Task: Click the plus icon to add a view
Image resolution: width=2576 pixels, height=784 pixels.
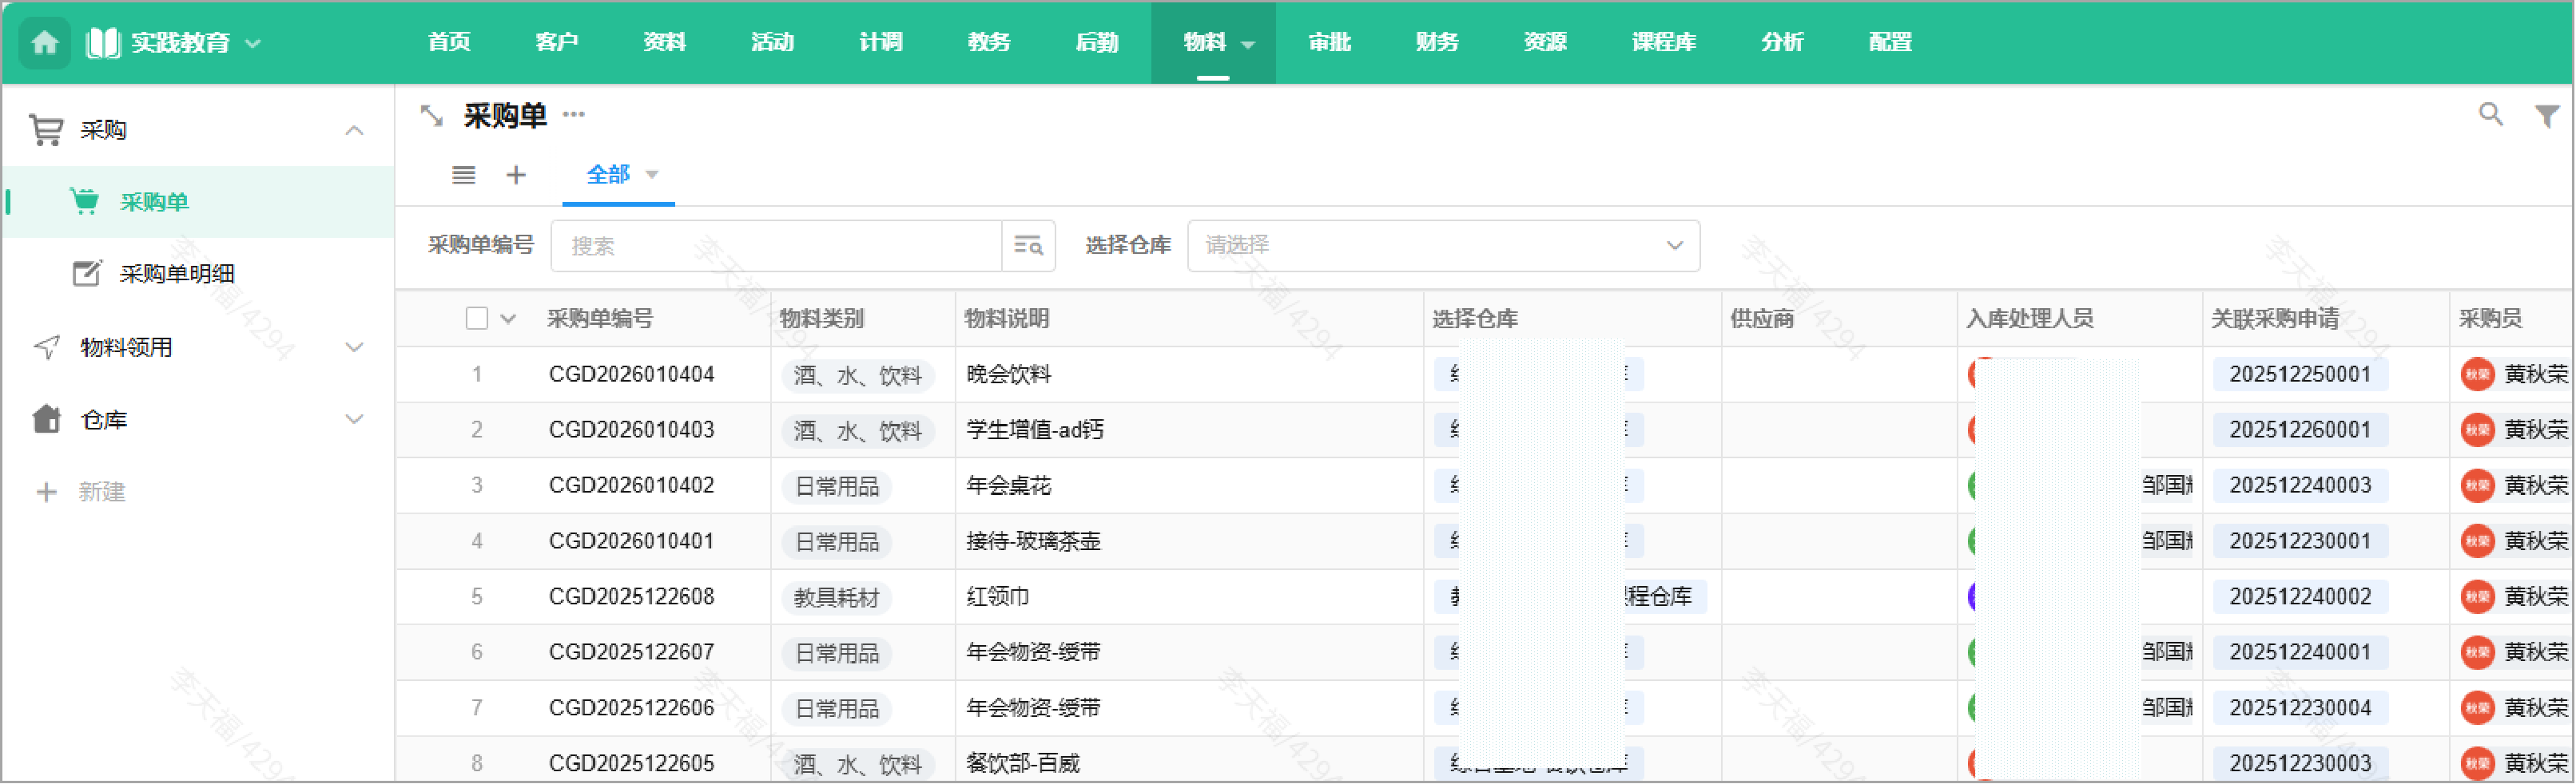Action: 516,176
